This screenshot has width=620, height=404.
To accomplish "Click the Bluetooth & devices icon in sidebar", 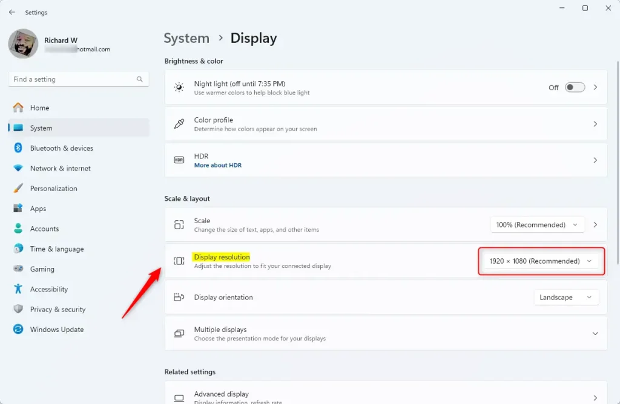I will (18, 148).
